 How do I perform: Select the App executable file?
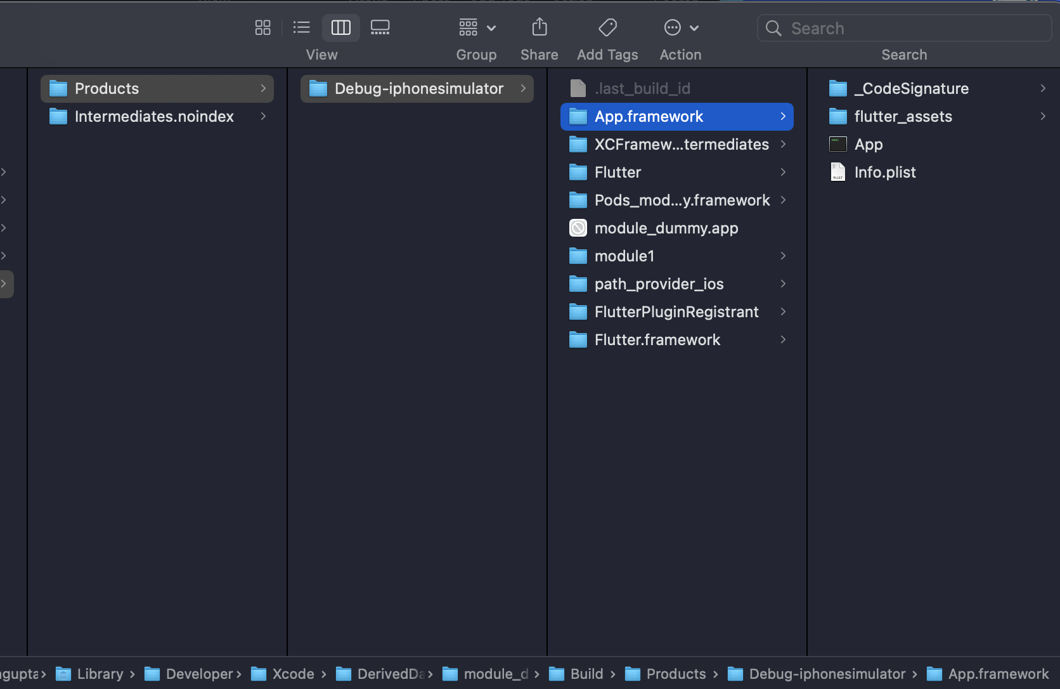(x=869, y=144)
